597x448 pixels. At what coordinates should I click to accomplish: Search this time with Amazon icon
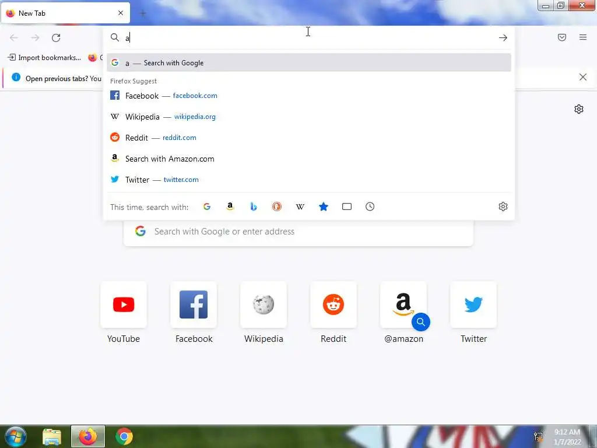(x=230, y=206)
